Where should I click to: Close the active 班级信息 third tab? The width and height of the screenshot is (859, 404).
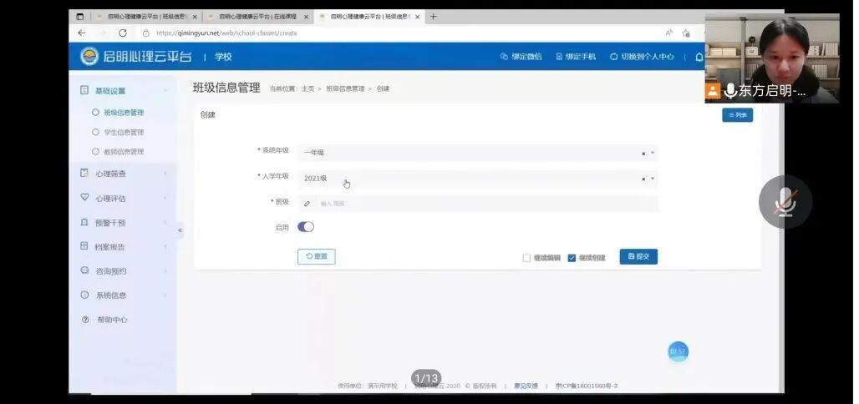coord(418,17)
